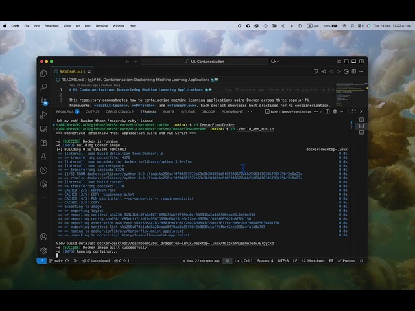Show more panel tabs ellipsis

(250, 112)
